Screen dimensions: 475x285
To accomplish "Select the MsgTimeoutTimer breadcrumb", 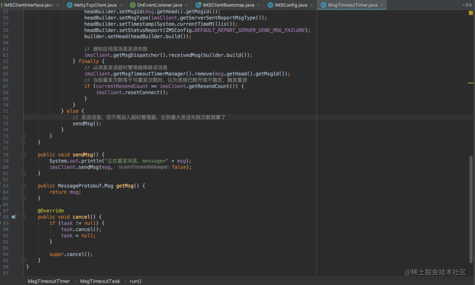I will point(49,281).
